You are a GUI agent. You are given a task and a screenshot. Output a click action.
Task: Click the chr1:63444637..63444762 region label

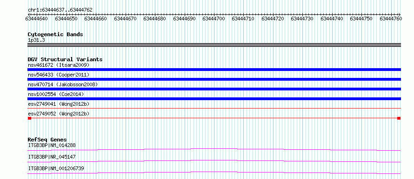pos(60,10)
